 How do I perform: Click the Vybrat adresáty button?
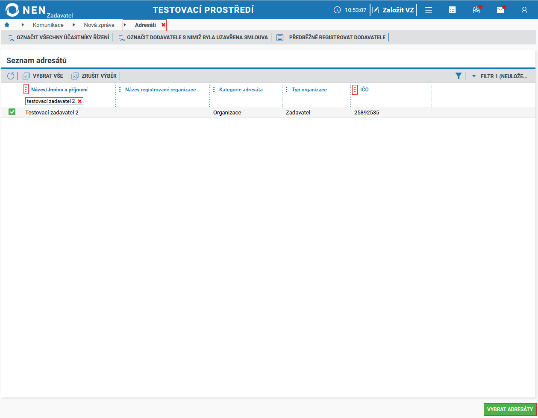(x=510, y=409)
